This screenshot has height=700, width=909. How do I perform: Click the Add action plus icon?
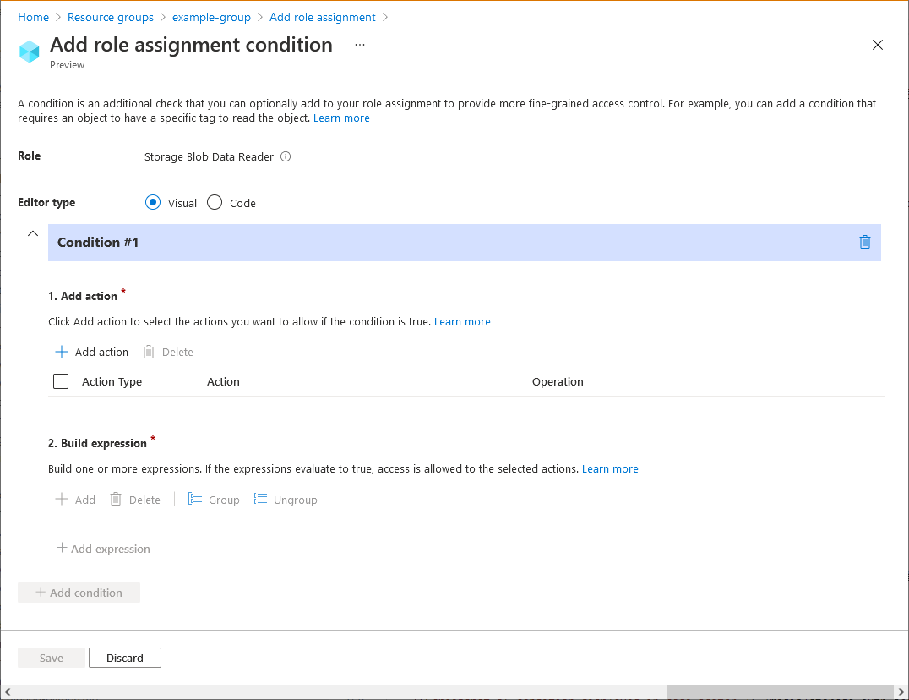pyautogui.click(x=62, y=352)
